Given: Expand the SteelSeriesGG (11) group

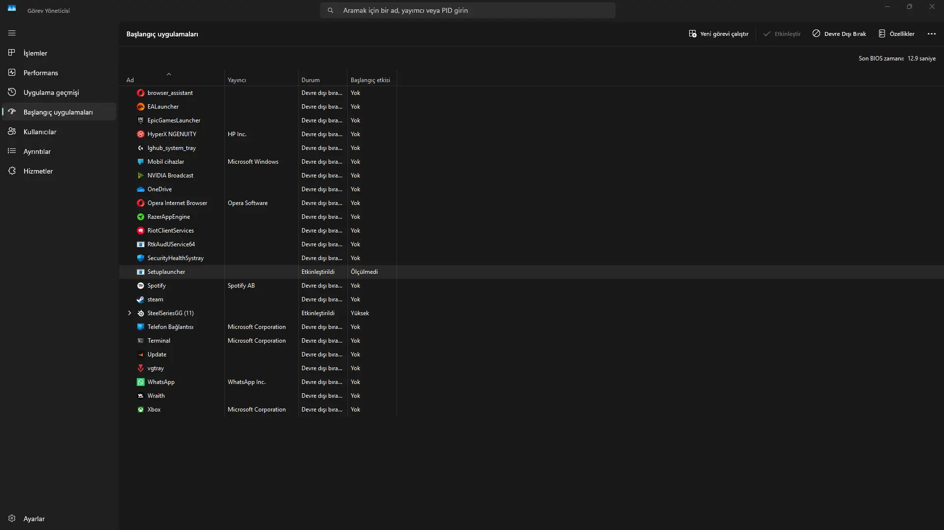Looking at the screenshot, I should (x=129, y=313).
